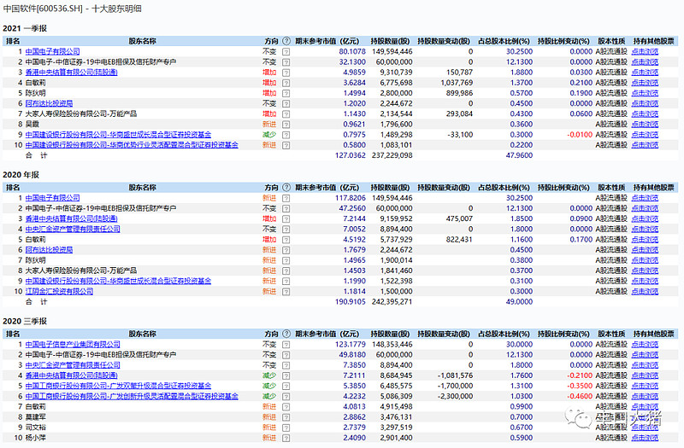Screen dimensions: 684x448
Task: Click page title 中国软件[600536.SH] 十大股东明细
Action: [x=73, y=9]
